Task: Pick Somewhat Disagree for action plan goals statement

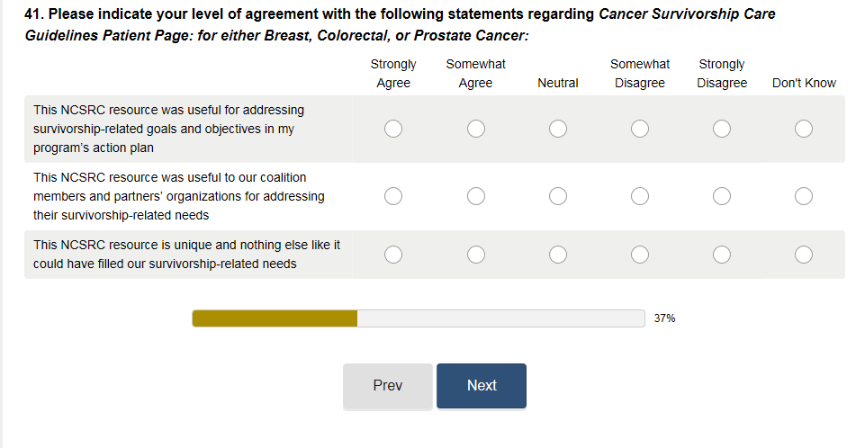Action: [640, 130]
